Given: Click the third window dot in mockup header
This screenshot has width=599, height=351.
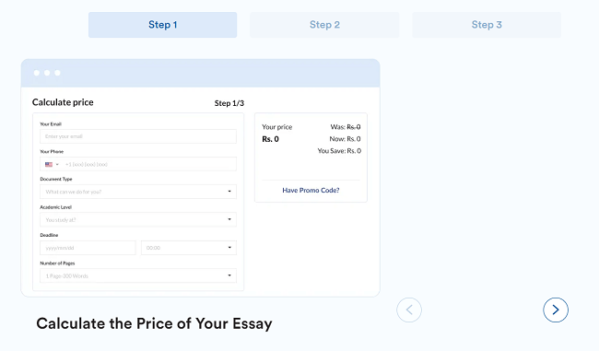Looking at the screenshot, I should pyautogui.click(x=57, y=73).
